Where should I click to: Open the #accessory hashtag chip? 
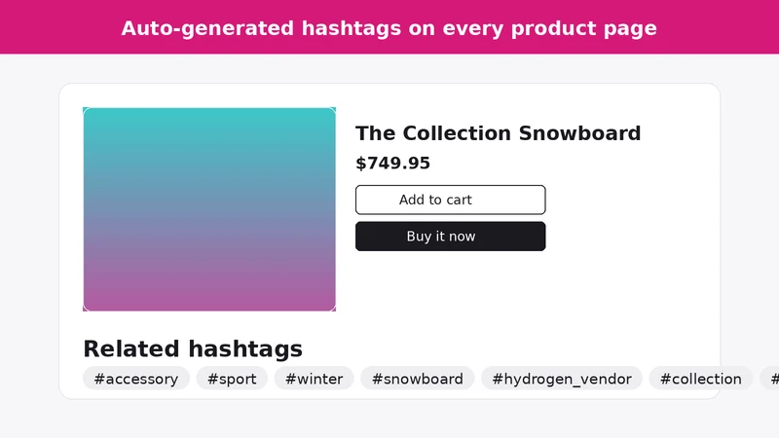tap(136, 379)
